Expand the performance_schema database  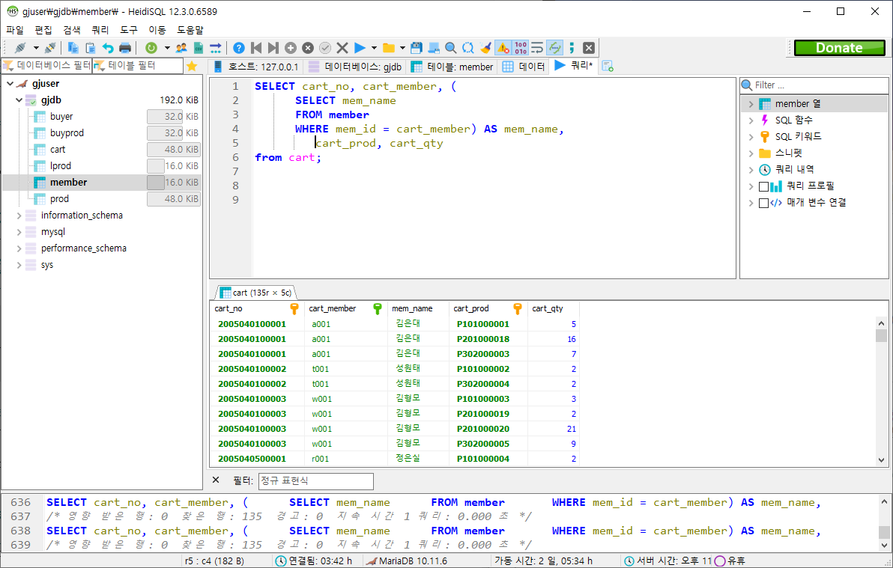click(19, 248)
